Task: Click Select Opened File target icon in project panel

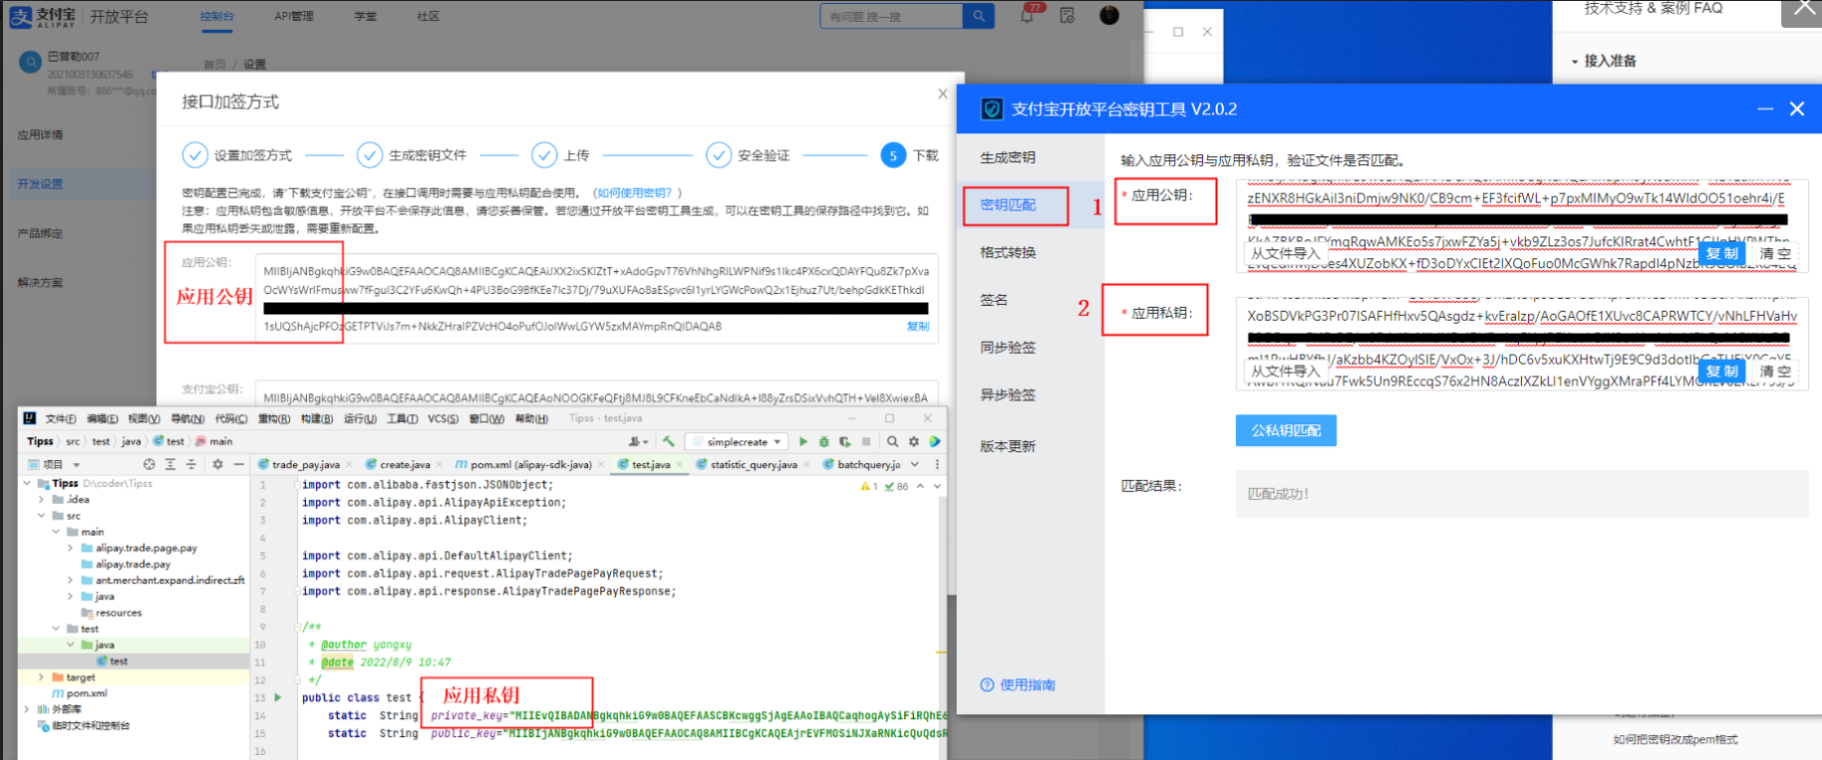Action: [x=149, y=464]
